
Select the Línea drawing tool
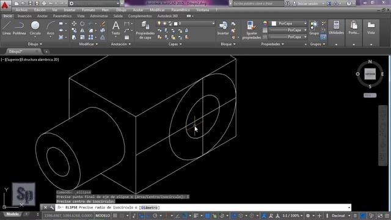click(x=7, y=28)
